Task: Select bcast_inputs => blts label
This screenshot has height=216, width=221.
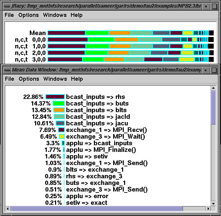Action: click(96, 110)
